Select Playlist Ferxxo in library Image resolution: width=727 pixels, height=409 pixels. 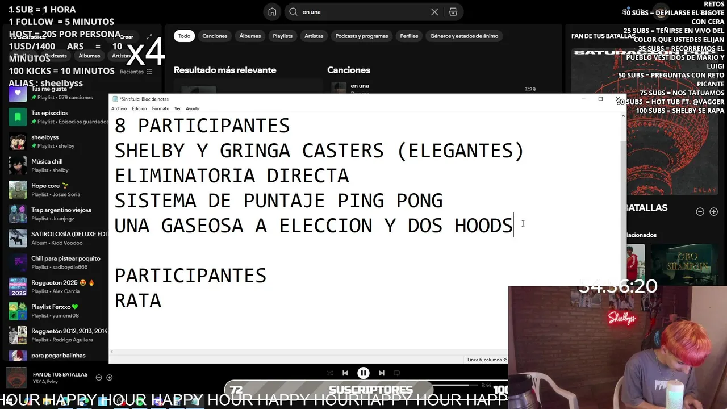(x=57, y=311)
